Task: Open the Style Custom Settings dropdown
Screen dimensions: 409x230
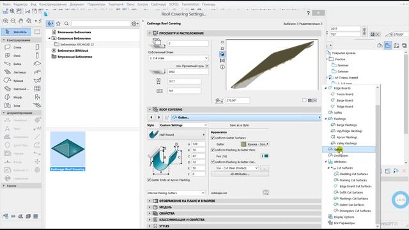Action: point(183,125)
